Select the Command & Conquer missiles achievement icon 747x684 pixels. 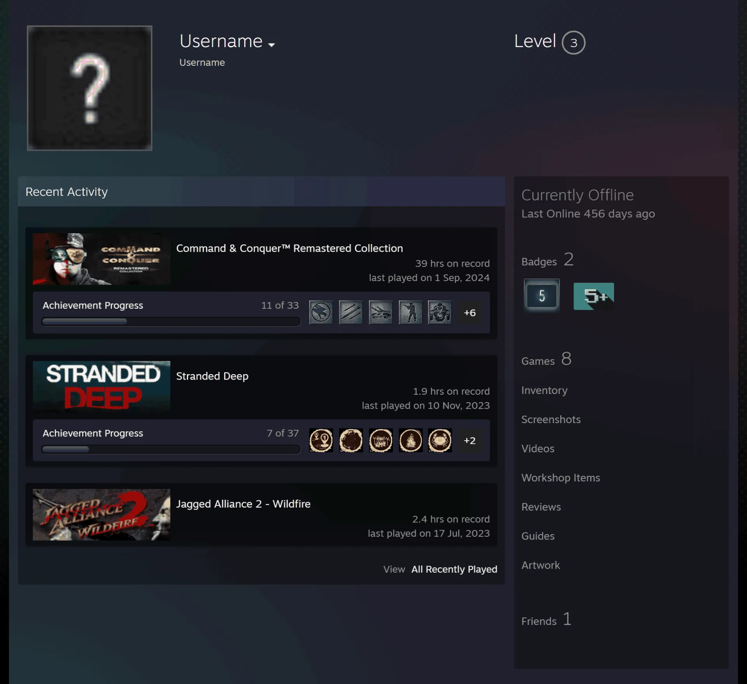pos(351,312)
